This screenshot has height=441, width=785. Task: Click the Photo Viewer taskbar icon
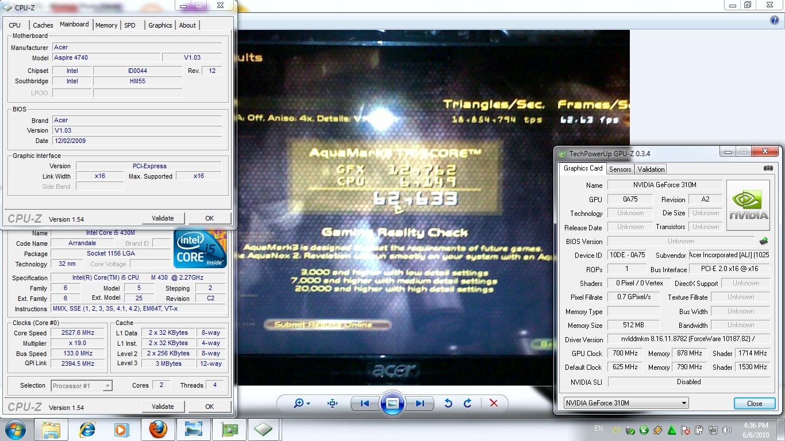click(194, 430)
